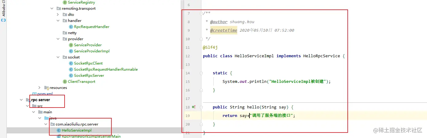Collapse the socket package

pyautogui.click(x=58, y=57)
